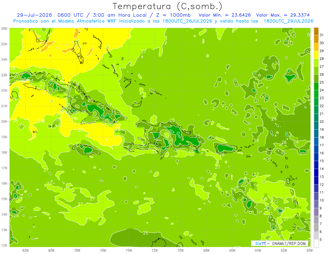329x254 pixels.
Task: Click the Temperatura (C,somb.) title
Action: (x=168, y=7)
